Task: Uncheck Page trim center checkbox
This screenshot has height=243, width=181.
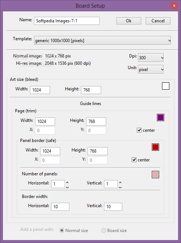Action: pyautogui.click(x=139, y=130)
